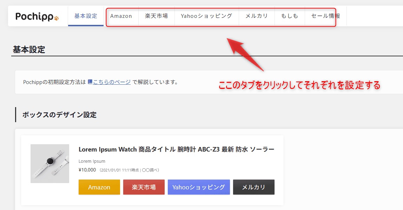Click the Pochipp paw logo
This screenshot has width=403, height=210.
37,16
